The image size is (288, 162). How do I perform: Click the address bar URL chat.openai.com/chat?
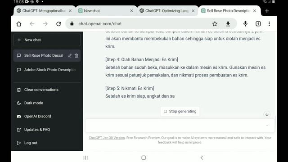[100, 24]
